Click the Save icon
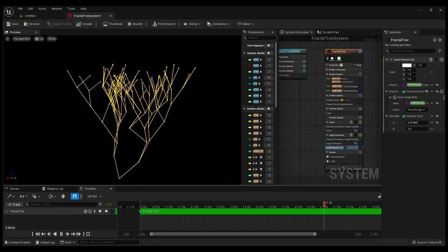This screenshot has height=252, width=448. tap(8, 24)
